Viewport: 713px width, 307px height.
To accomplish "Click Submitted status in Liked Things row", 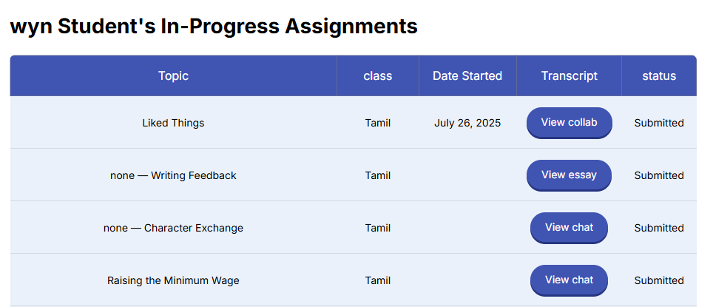I will [659, 123].
